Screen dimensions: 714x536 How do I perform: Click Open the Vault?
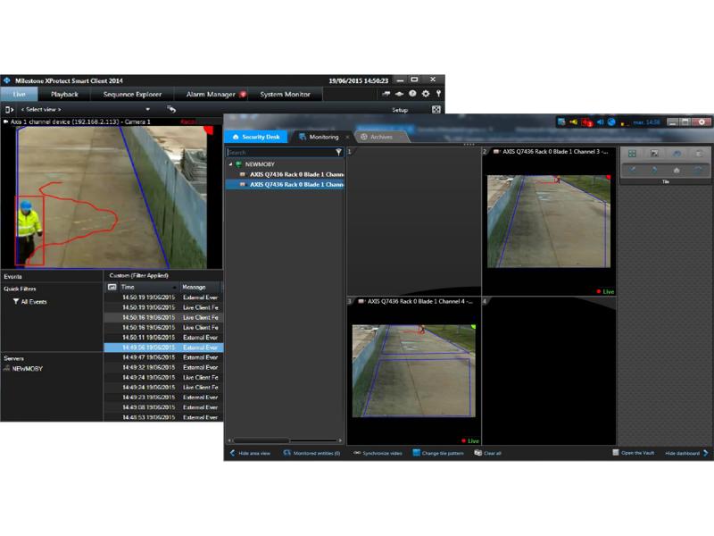(x=634, y=453)
